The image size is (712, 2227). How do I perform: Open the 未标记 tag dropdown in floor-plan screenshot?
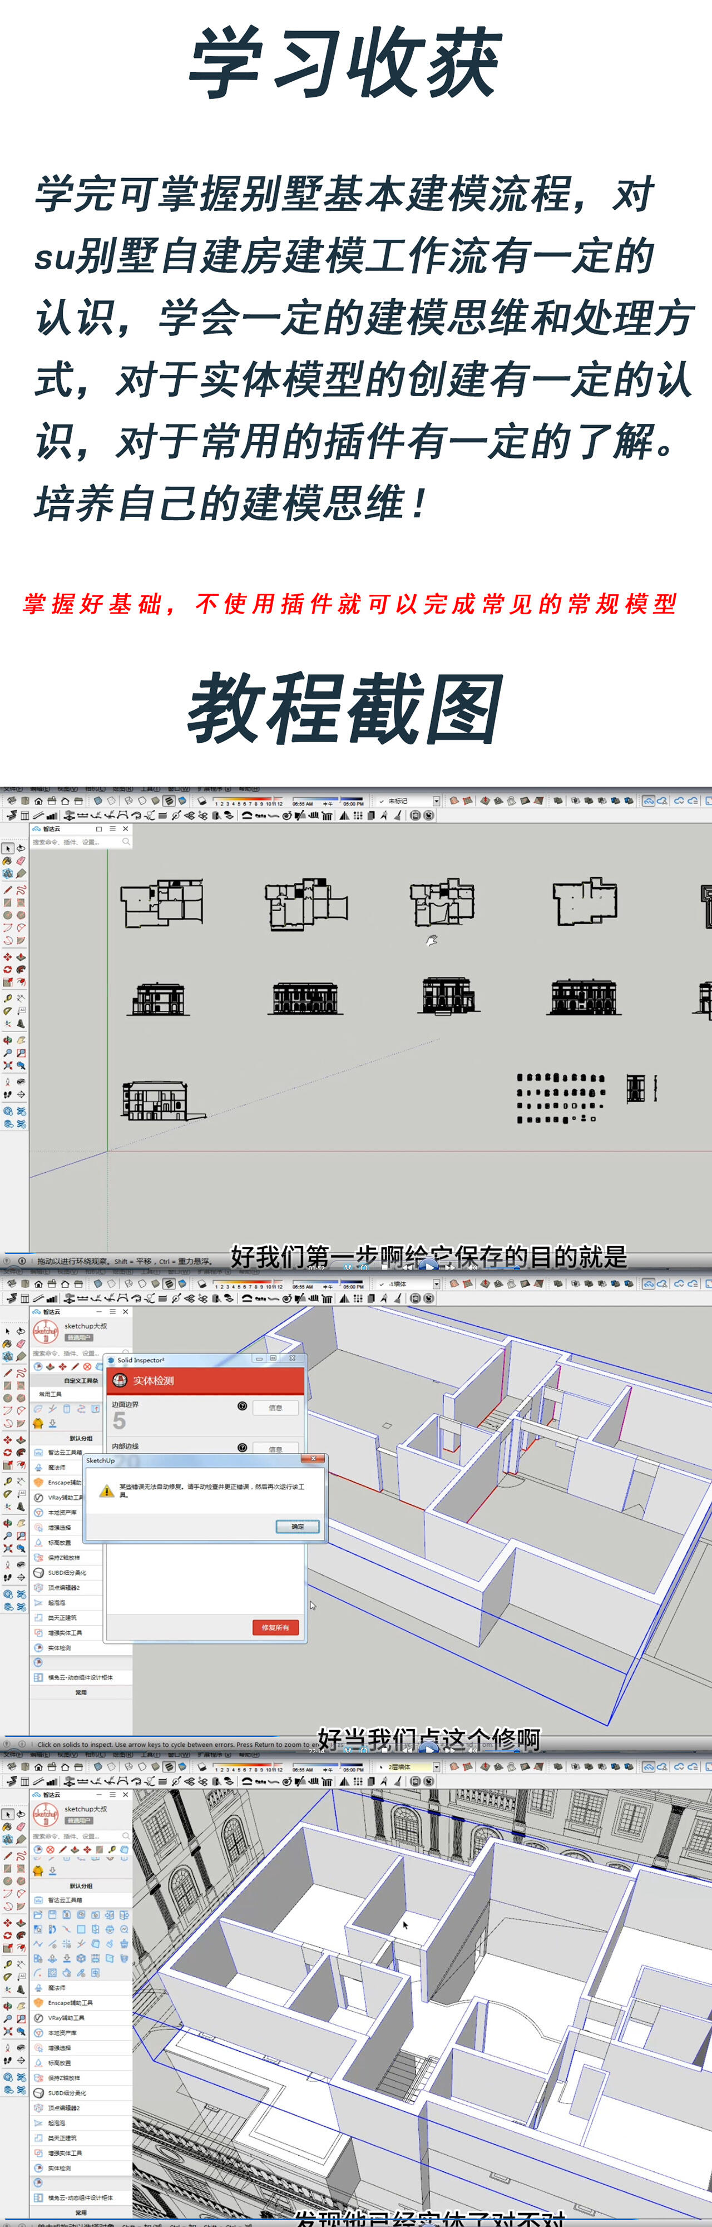tap(436, 802)
